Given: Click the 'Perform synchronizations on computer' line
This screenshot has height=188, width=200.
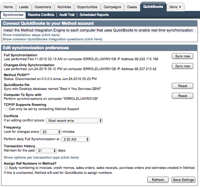Looking at the screenshot, I should coord(51,99).
